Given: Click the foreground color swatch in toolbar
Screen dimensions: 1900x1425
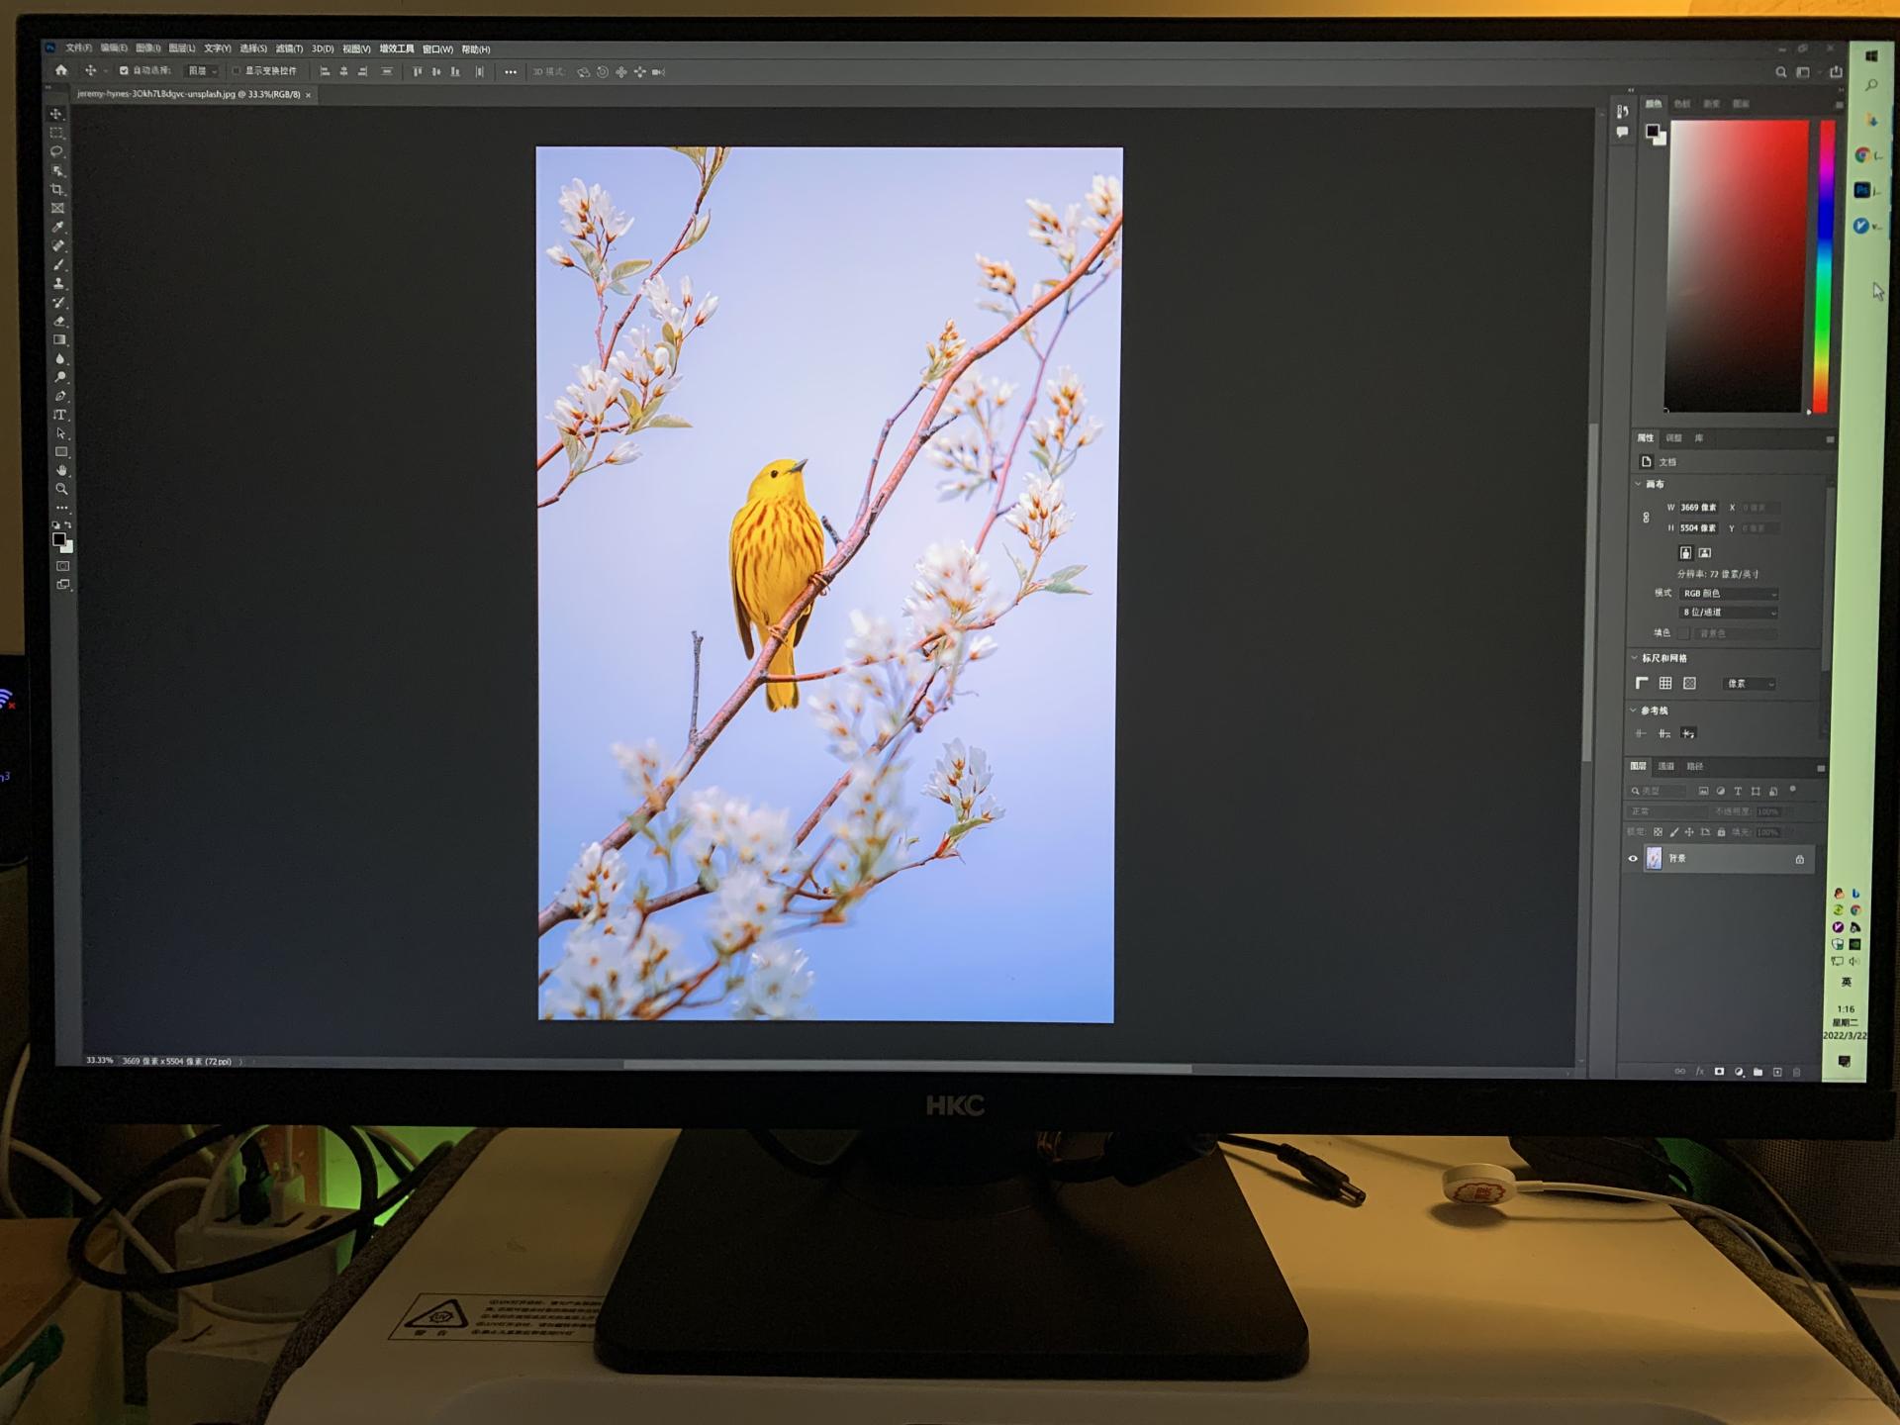Looking at the screenshot, I should [59, 539].
